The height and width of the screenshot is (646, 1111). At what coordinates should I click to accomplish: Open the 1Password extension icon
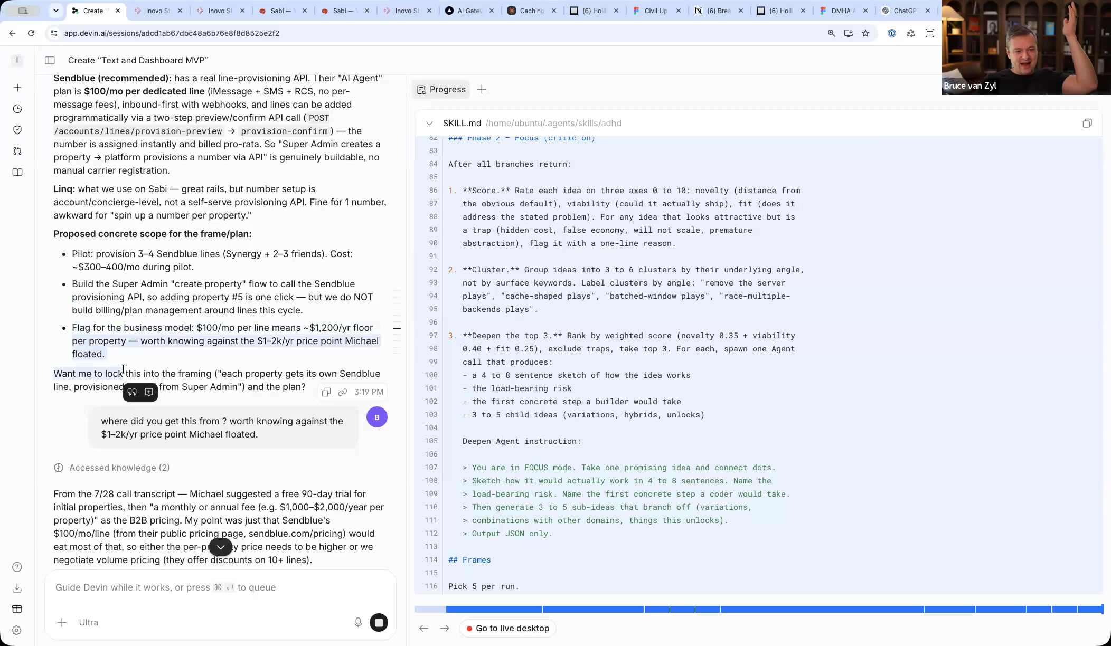coord(892,33)
